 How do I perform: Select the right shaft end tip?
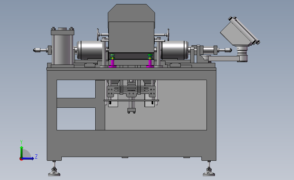click(228, 50)
